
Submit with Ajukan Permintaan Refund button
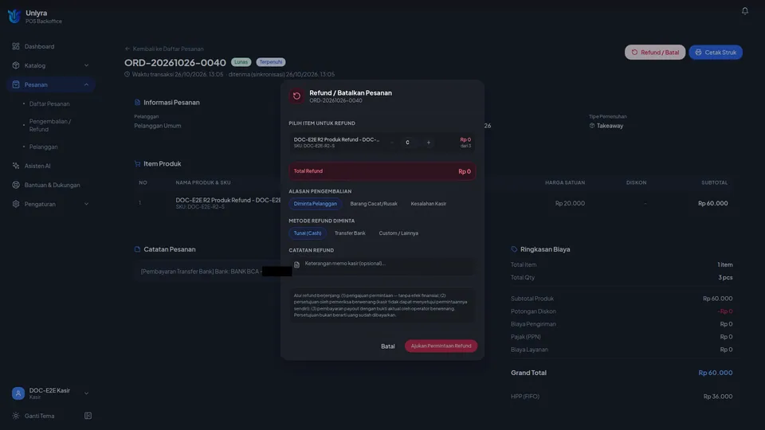point(441,346)
